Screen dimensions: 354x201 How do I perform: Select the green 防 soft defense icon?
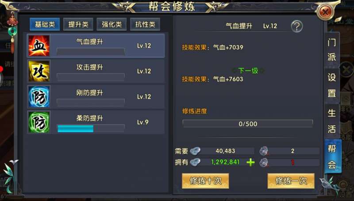39,122
